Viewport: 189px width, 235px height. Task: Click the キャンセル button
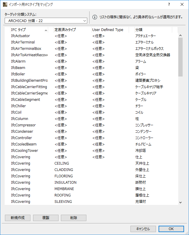click(x=143, y=229)
